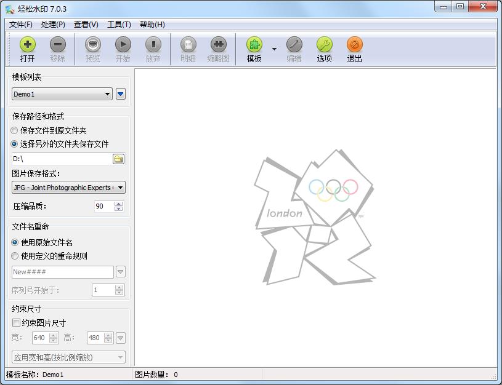This screenshot has height=385, width=502.
Task: Click the height 480 spinner down arrow
Action: point(108,340)
